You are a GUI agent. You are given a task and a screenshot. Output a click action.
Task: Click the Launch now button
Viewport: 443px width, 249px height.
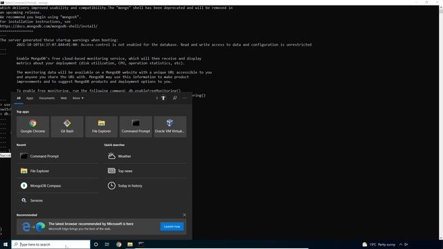pyautogui.click(x=172, y=226)
